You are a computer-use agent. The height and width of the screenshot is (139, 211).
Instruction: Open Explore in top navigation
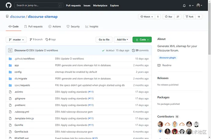point(114,5)
